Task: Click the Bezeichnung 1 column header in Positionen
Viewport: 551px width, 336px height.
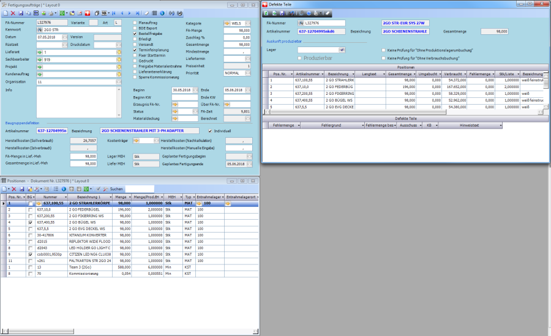Action: [x=89, y=197]
